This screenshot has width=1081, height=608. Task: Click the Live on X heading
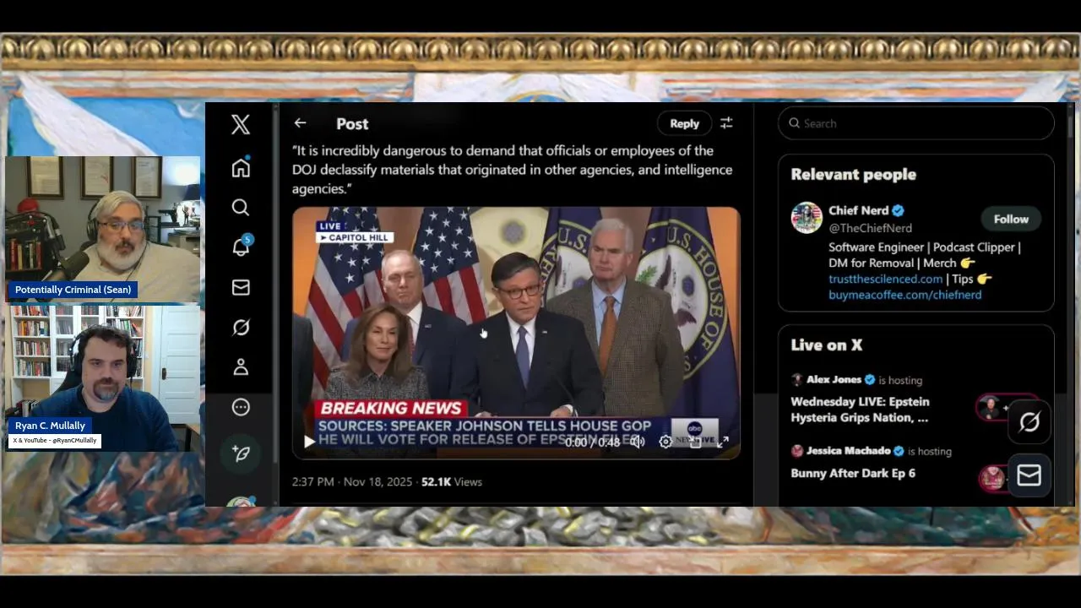(x=826, y=345)
